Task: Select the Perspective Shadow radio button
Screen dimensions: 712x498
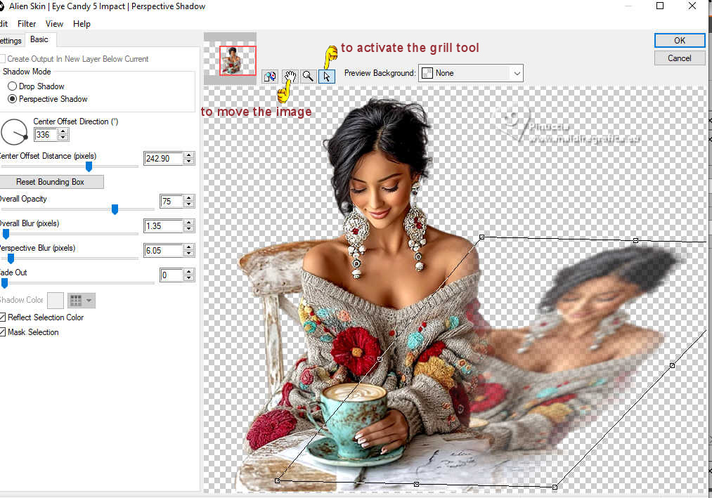Action: (12, 99)
